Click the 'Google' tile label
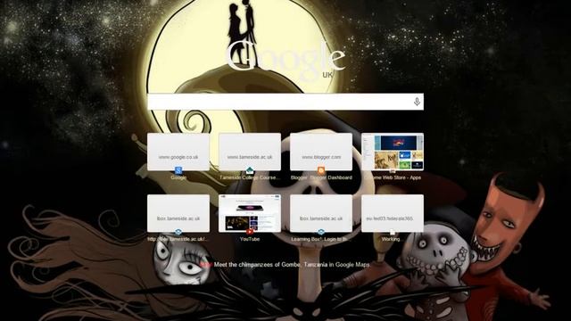The height and width of the screenshot is (321, 571). pos(178,177)
